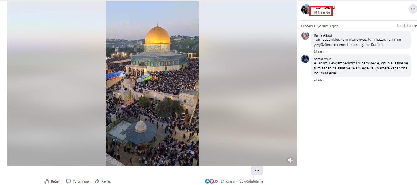This screenshot has height=185, width=417.
Task: Click Önceki 8 yorumu gör
Action: (319, 26)
